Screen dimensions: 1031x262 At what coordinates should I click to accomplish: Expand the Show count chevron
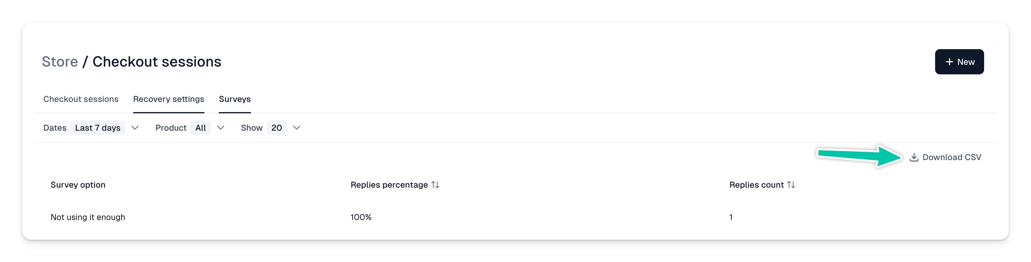(297, 128)
